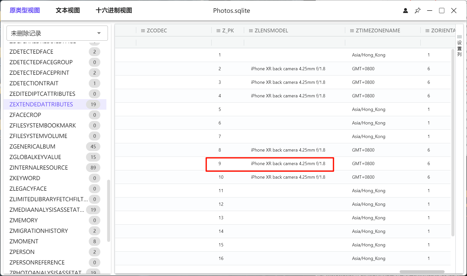Switch to the hexadecimal view tab
Screen dimensions: 467x276
click(x=114, y=10)
